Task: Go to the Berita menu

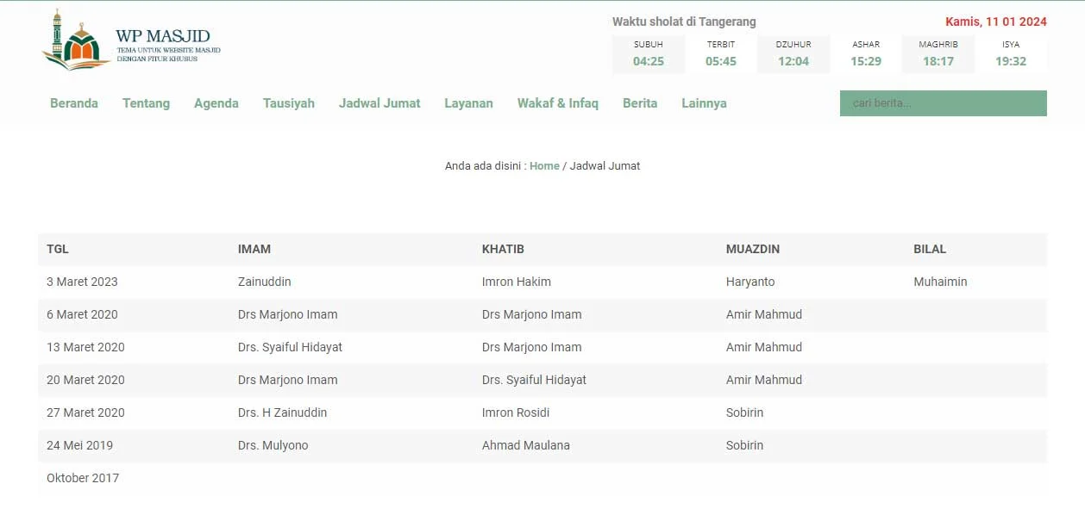Action: pos(640,103)
